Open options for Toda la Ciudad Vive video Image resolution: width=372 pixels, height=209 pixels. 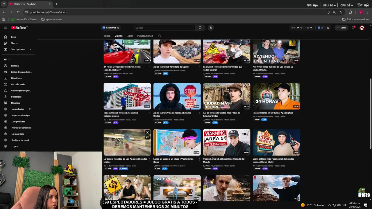(150, 113)
